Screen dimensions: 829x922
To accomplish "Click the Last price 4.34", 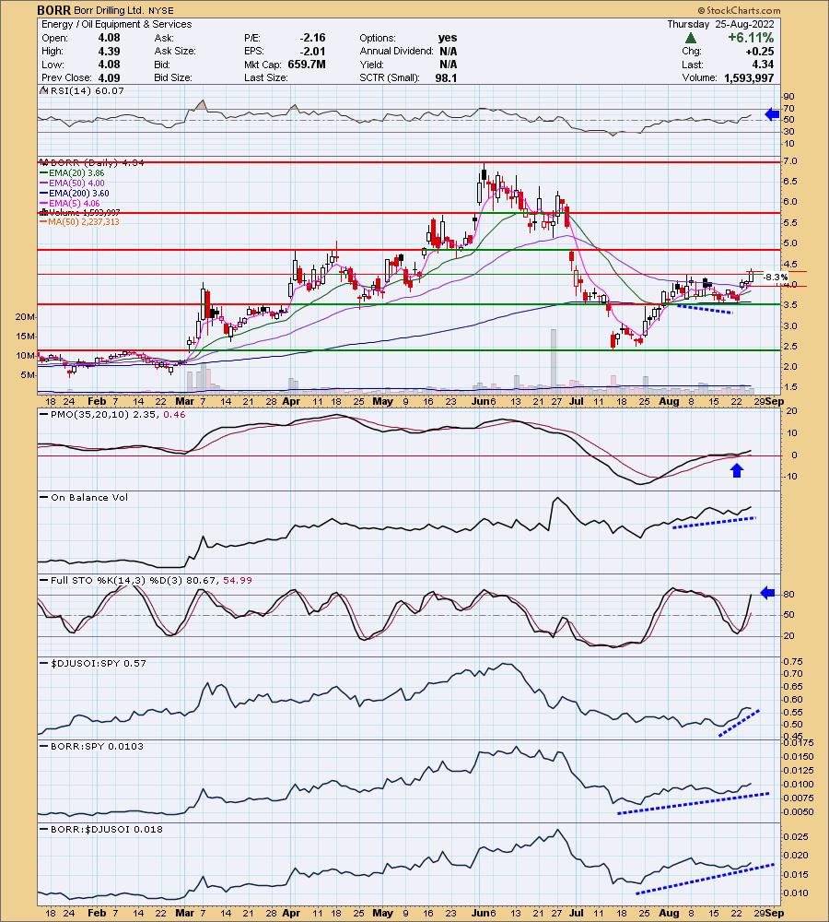I will click(x=763, y=65).
